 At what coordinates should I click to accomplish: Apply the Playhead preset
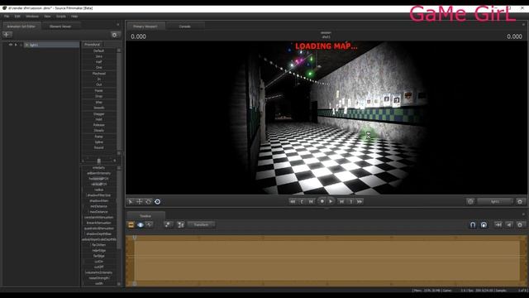[x=99, y=74]
